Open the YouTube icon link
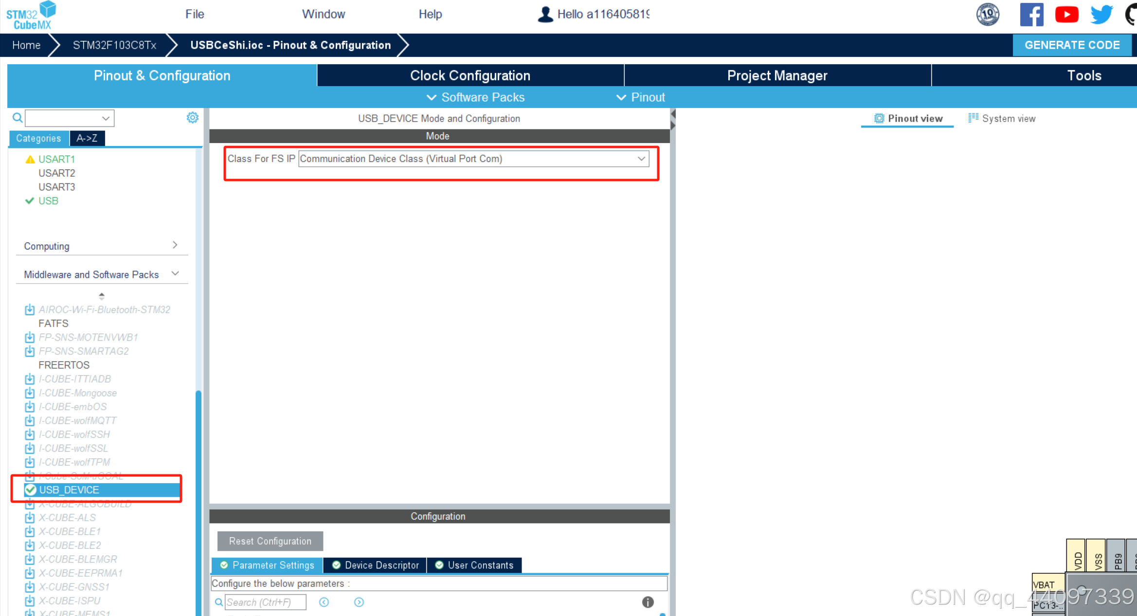This screenshot has height=616, width=1137. 1066,15
